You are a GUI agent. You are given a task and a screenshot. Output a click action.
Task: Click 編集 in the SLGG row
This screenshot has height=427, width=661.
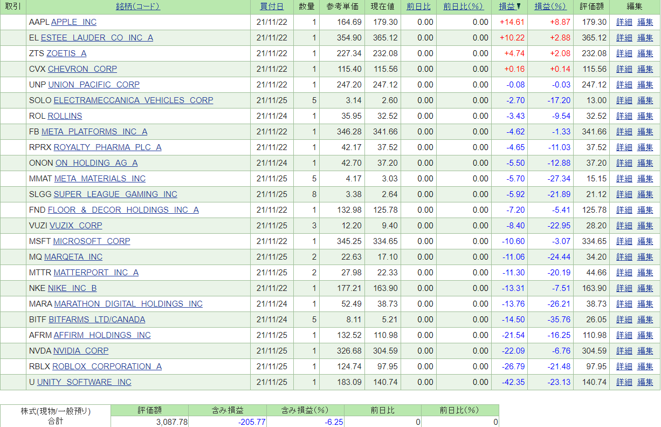coord(645,194)
